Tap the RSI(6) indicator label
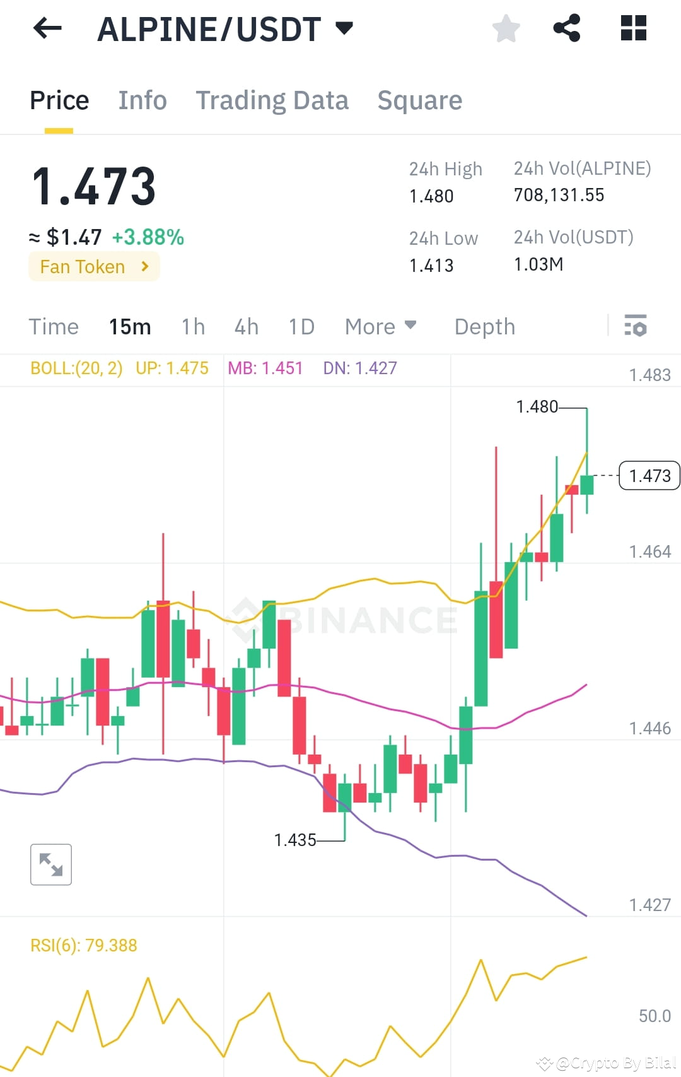The height and width of the screenshot is (1077, 681). point(84,945)
